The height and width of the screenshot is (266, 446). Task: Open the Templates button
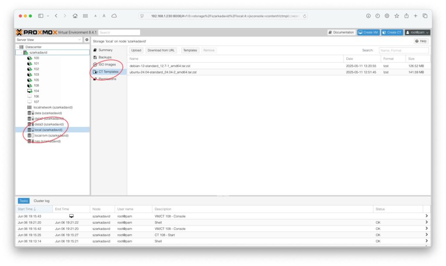point(190,51)
